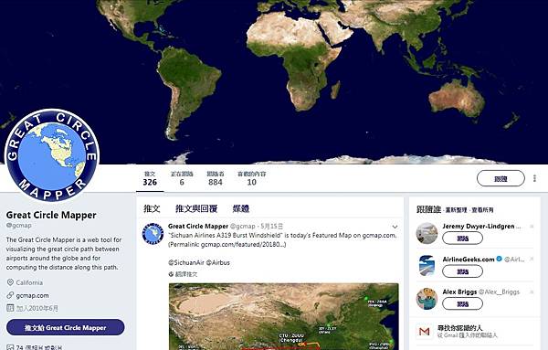Click the verified badge next to AirlineGeeks.com
Image resolution: width=548 pixels, height=350 pixels.
point(499,259)
